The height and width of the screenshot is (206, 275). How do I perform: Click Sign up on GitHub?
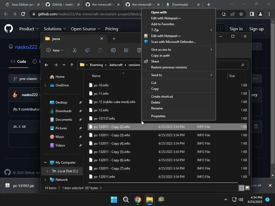click(256, 29)
